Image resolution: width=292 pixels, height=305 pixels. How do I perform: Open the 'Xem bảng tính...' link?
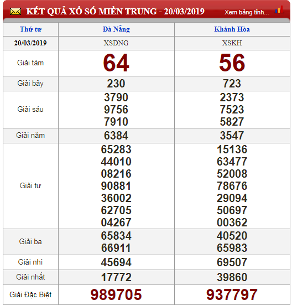[247, 12]
